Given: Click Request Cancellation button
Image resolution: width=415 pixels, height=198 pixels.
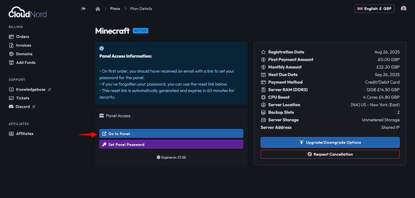Looking at the screenshot, I should [x=330, y=154].
